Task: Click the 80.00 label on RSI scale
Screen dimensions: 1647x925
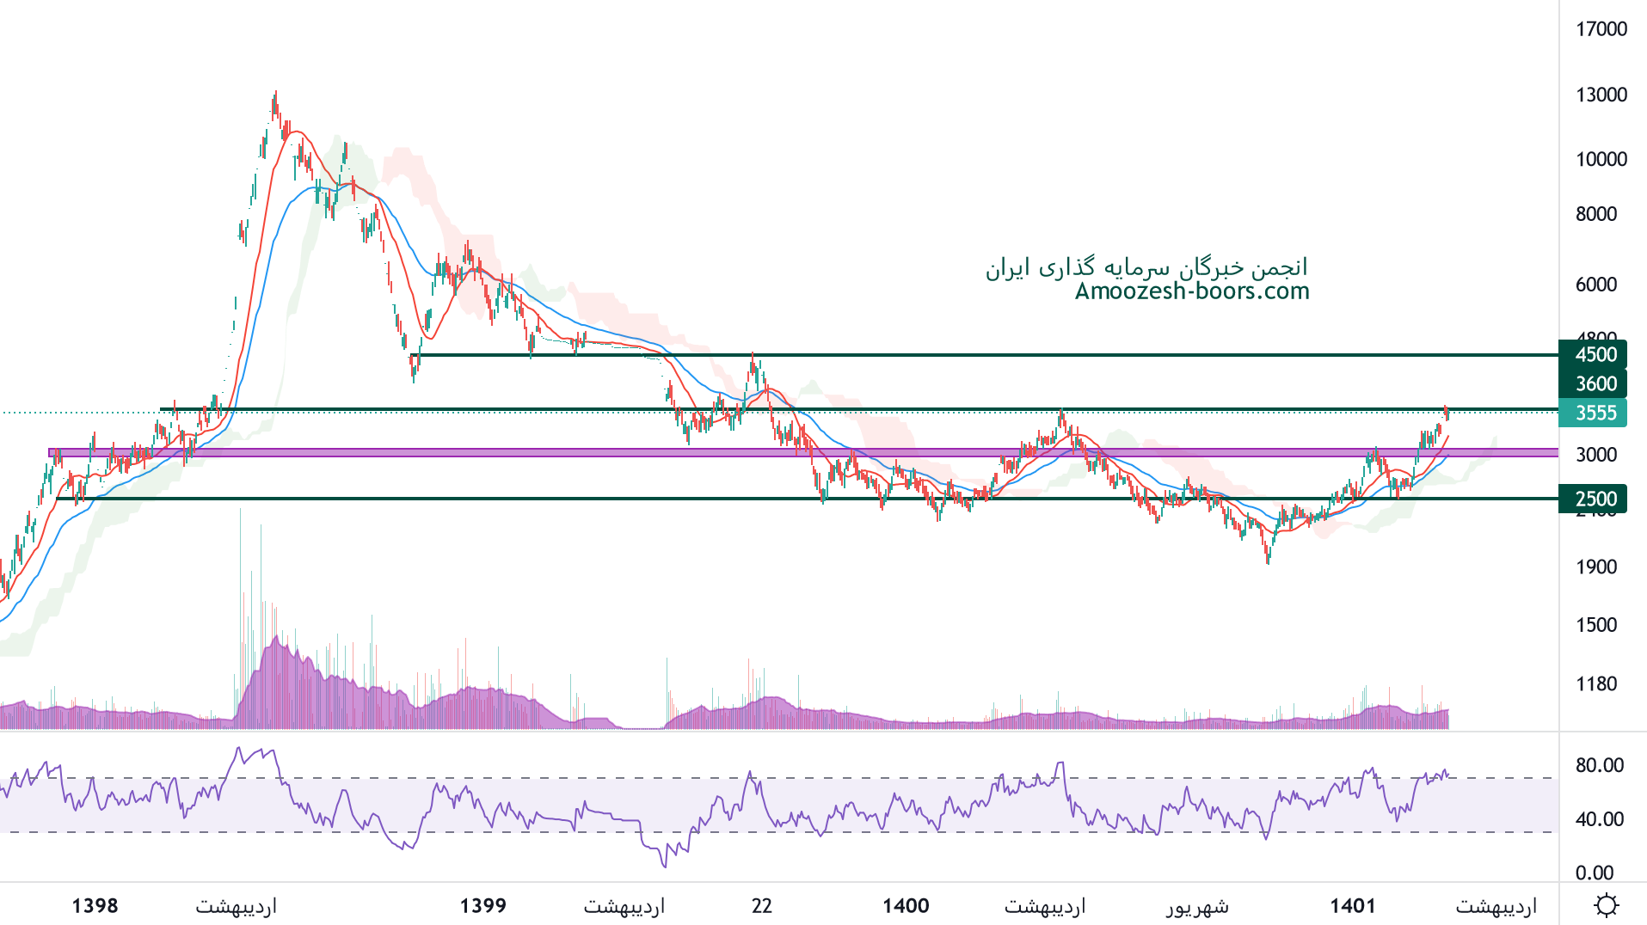Action: (1599, 765)
